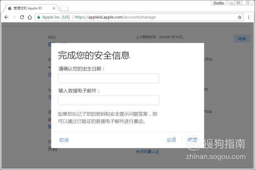Click the 完成您的安全信息 heading
The height and width of the screenshot is (170, 255).
[94, 55]
